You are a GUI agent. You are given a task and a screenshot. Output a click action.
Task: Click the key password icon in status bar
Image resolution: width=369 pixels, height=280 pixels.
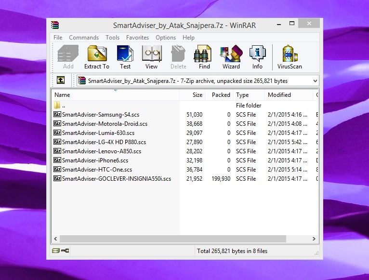(65, 251)
